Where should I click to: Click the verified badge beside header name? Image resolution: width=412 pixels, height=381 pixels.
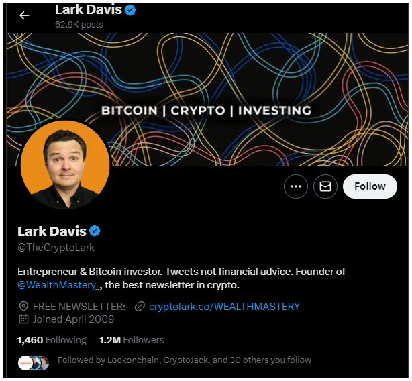point(130,10)
